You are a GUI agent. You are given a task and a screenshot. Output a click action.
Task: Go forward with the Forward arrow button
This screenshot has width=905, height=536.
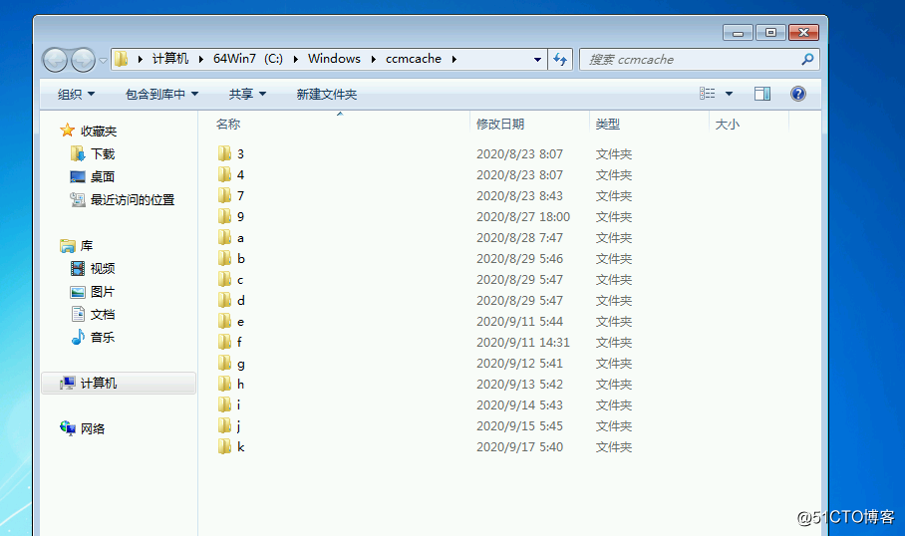point(83,60)
